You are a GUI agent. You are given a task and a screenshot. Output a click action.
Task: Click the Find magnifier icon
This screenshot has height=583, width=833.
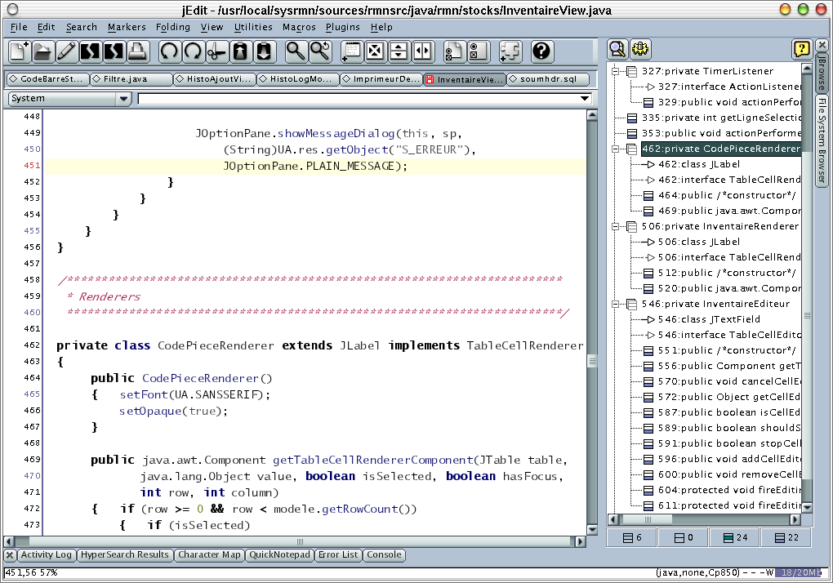click(x=296, y=51)
